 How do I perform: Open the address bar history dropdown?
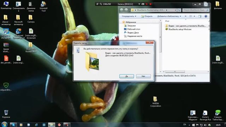[x=175, y=10]
